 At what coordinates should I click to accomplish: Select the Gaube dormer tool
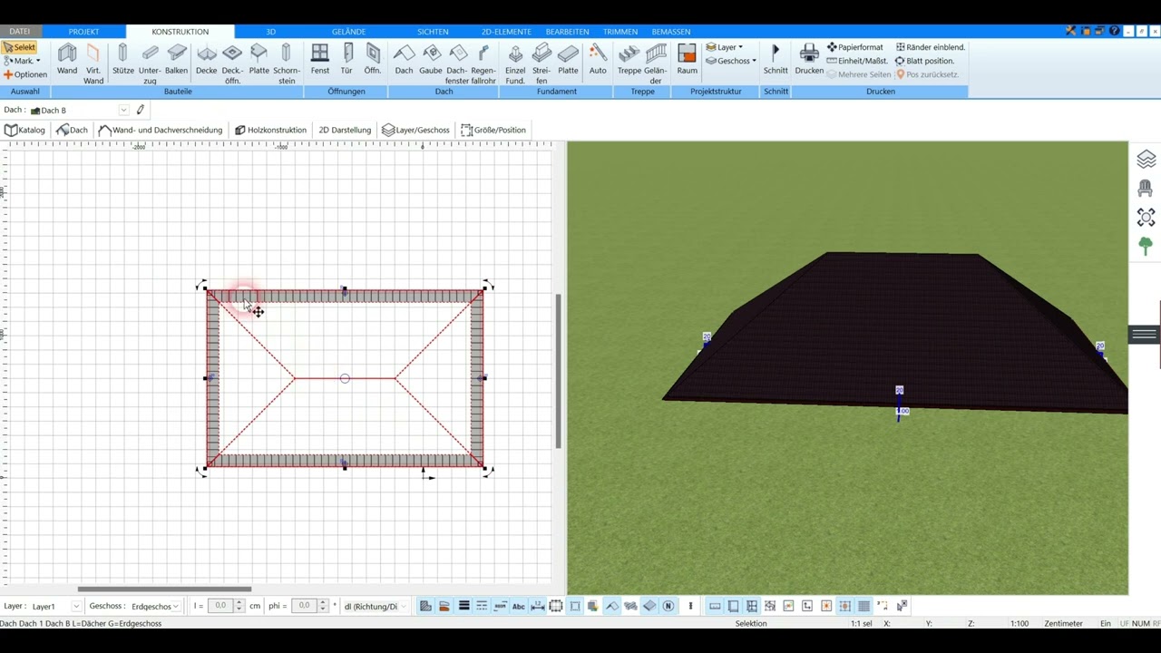pos(431,60)
